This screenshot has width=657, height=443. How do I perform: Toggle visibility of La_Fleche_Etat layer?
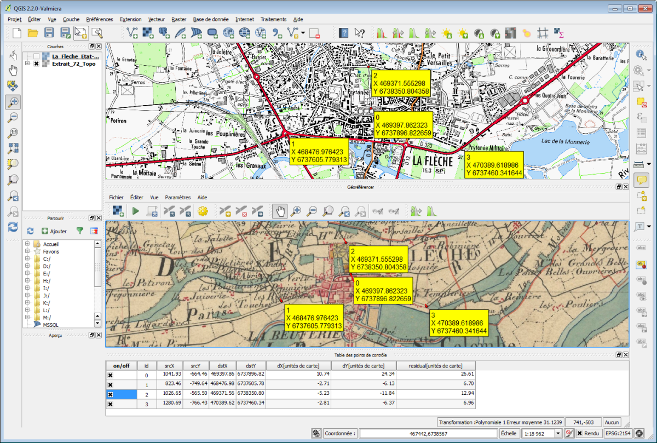coord(36,56)
